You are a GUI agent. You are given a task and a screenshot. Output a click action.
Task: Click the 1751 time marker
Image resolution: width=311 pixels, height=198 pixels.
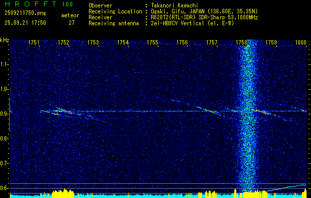[x=34, y=42]
